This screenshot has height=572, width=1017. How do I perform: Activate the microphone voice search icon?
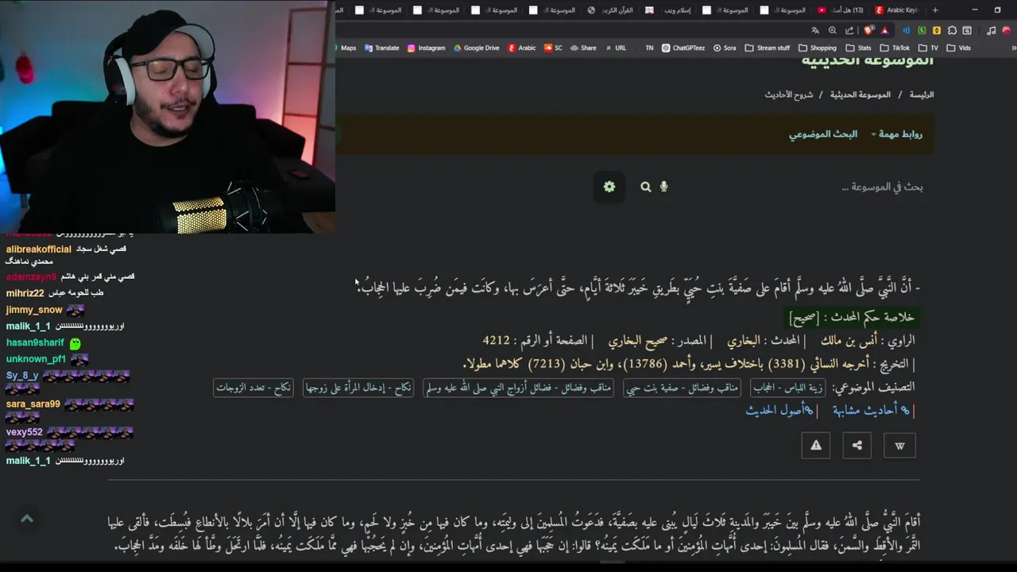tap(664, 187)
